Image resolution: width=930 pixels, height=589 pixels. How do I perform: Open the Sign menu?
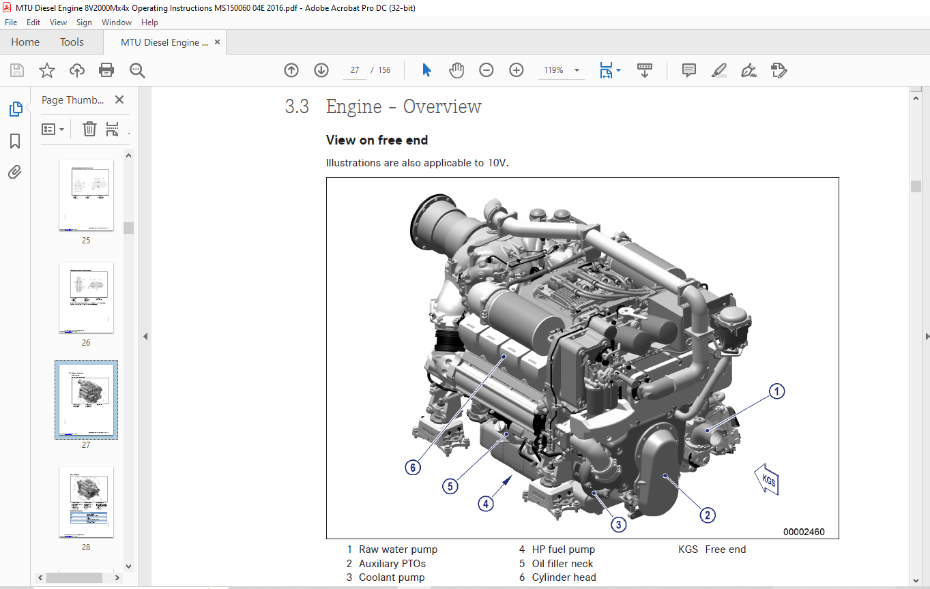84,22
